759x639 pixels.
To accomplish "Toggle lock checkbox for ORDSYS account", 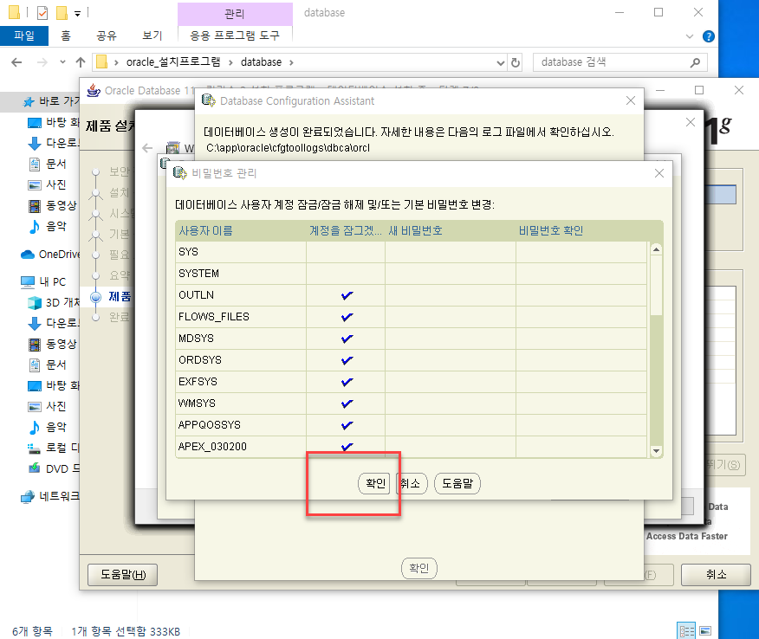I will pyautogui.click(x=347, y=360).
